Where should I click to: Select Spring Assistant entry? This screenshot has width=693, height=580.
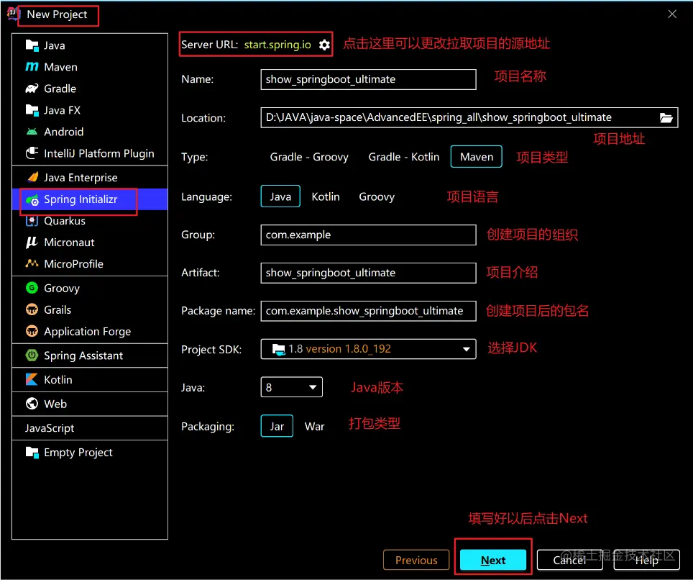click(90, 355)
